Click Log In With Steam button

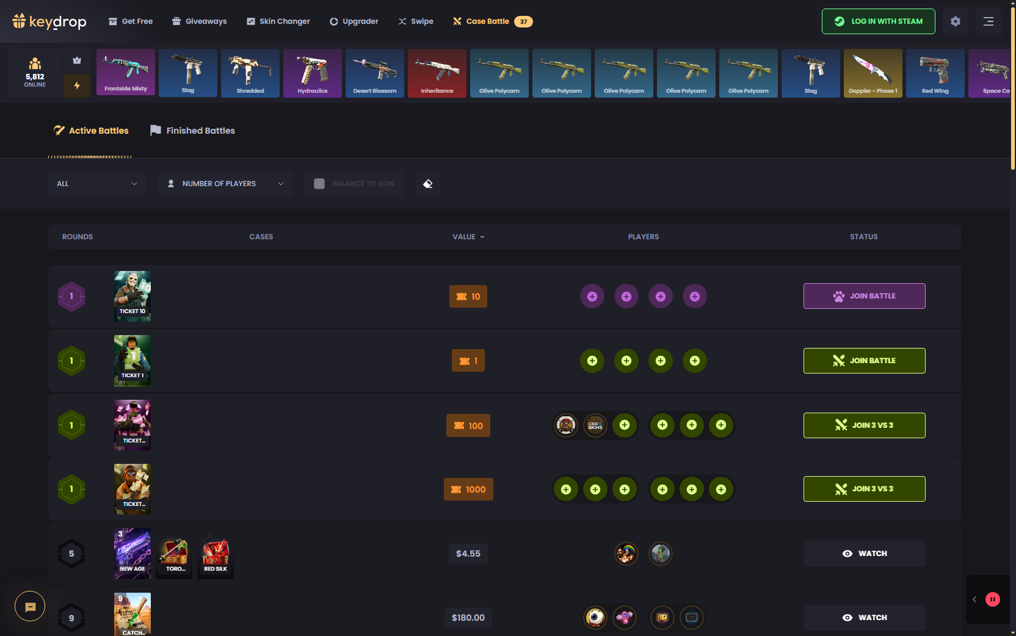[x=879, y=21]
